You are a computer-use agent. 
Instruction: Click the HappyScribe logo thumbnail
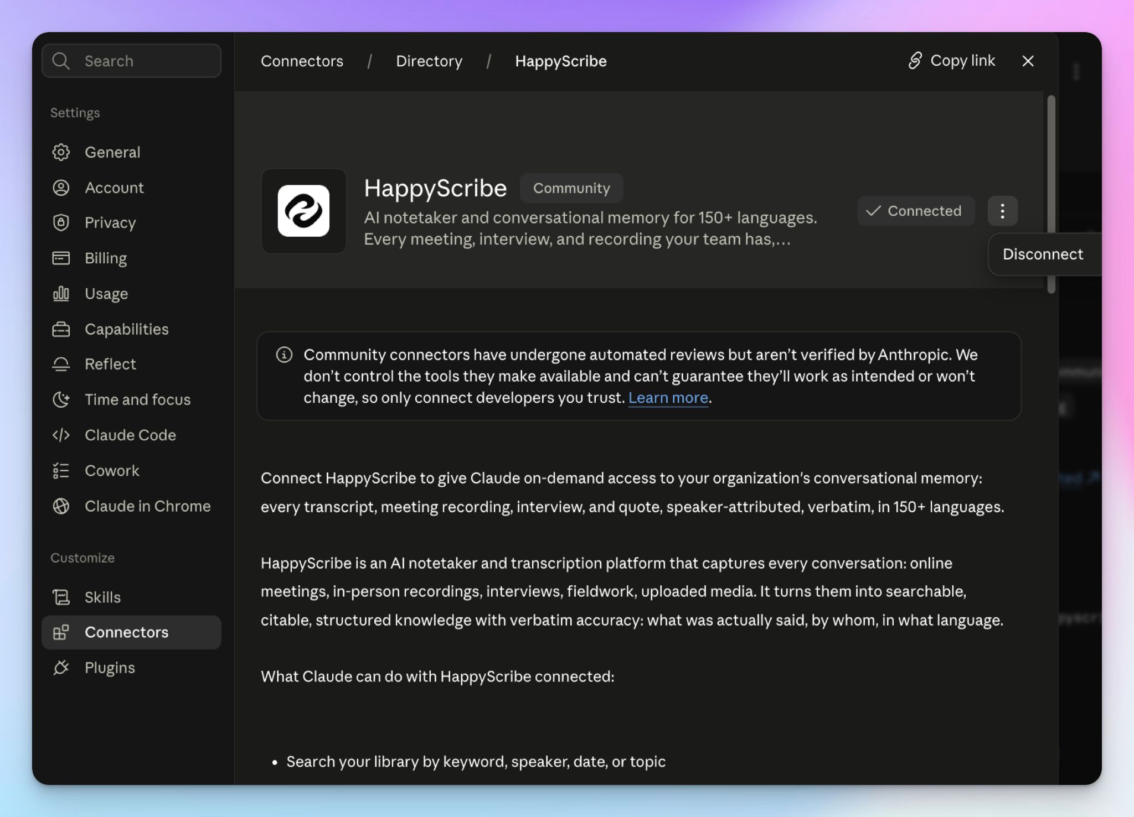(x=303, y=211)
